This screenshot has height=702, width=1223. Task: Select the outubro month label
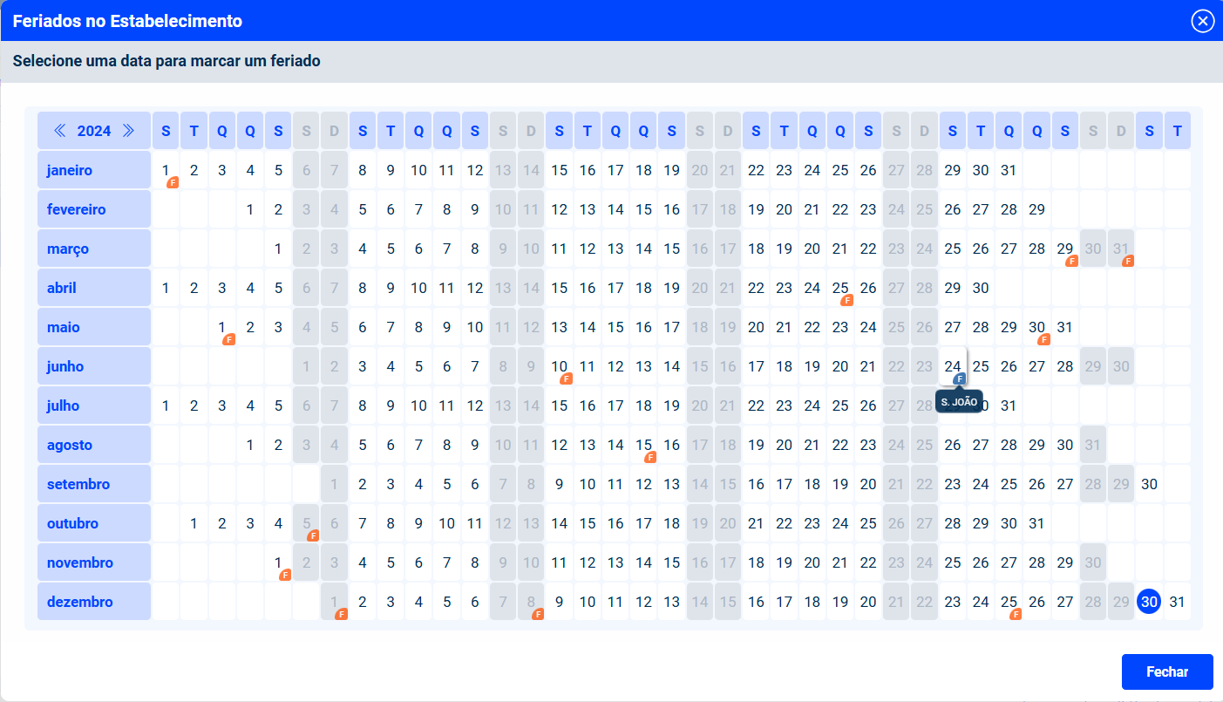pos(94,523)
